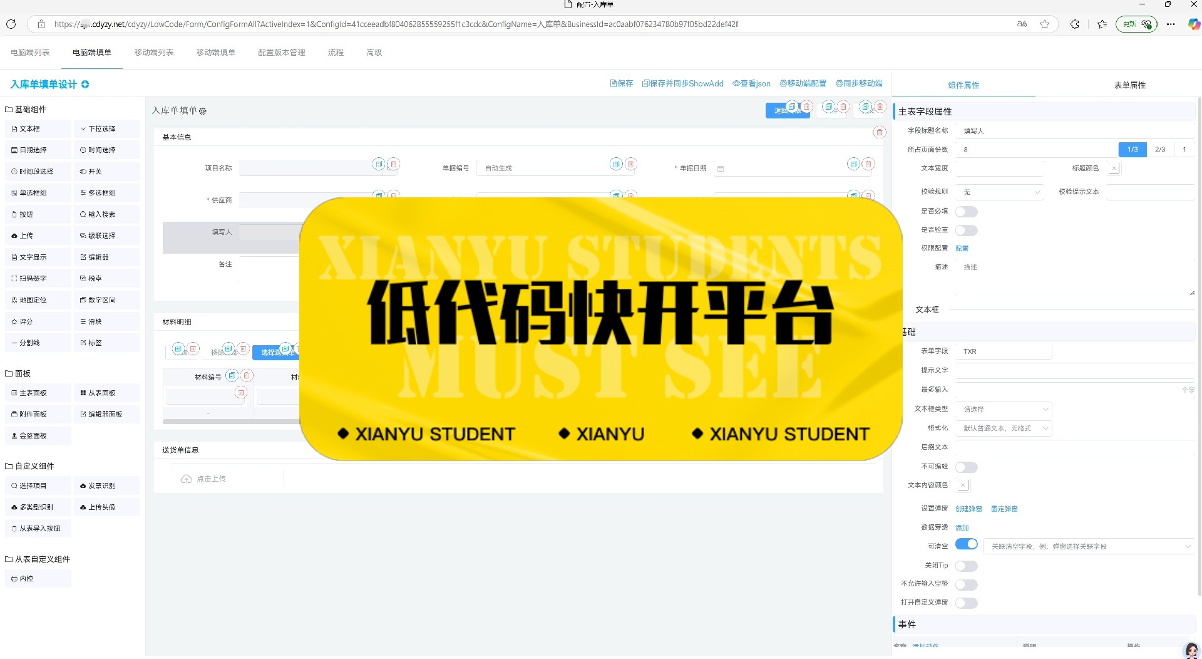Viewport: 1202px width, 659px height.
Task: Open the browser settings and more menu
Action: [1171, 24]
